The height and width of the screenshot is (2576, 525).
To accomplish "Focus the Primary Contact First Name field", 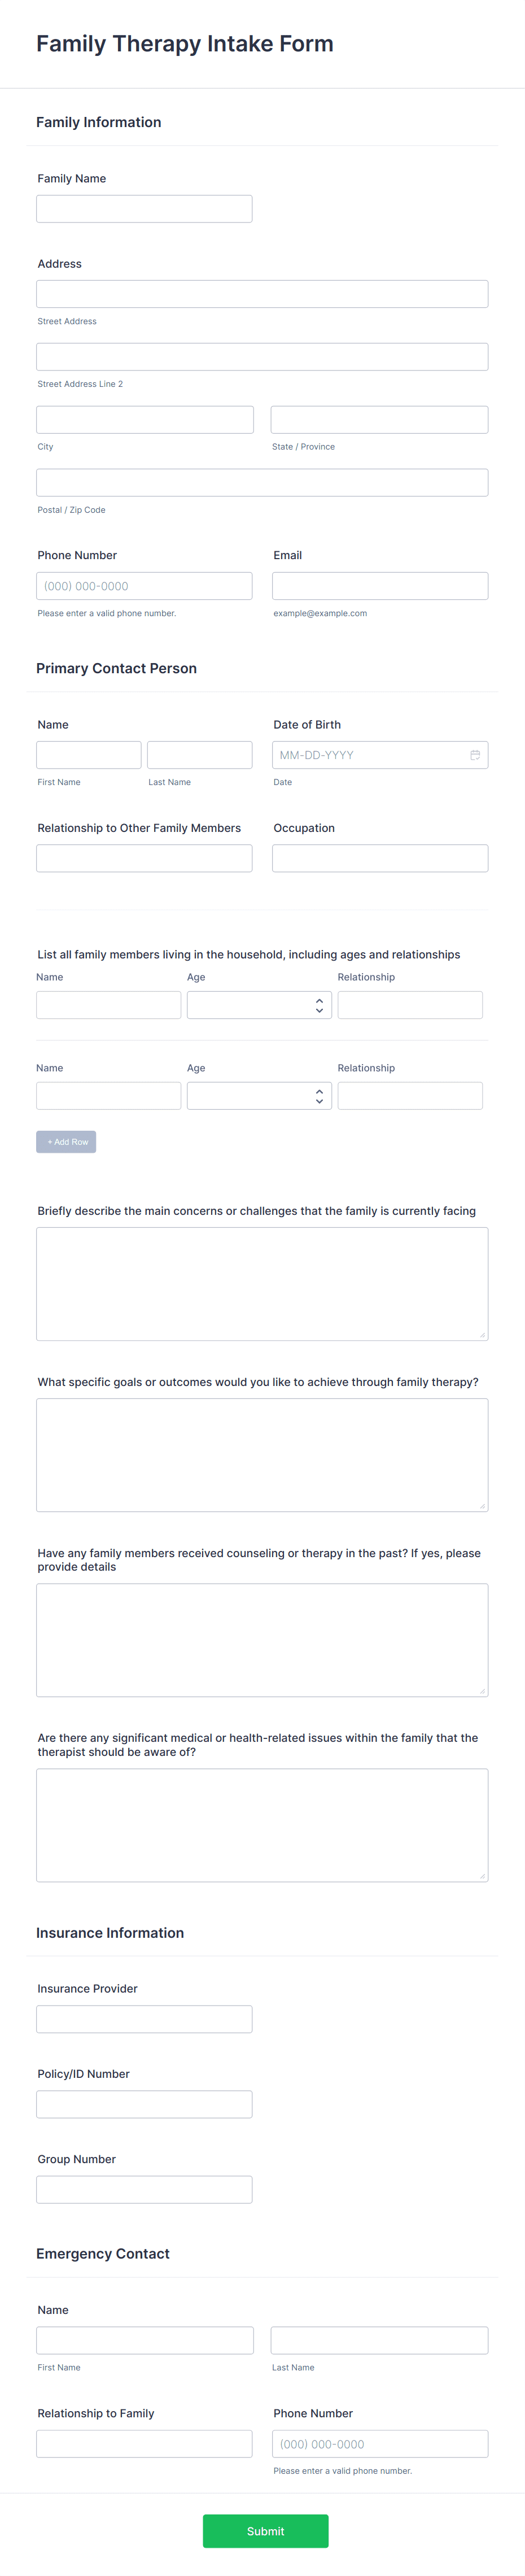I will (x=88, y=754).
